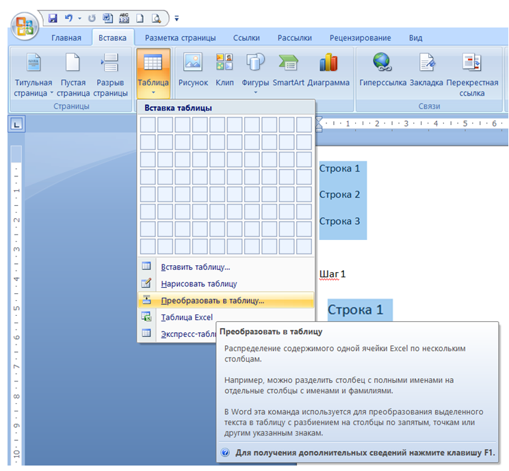Open Экспресс-таблицы submenu

click(x=178, y=334)
